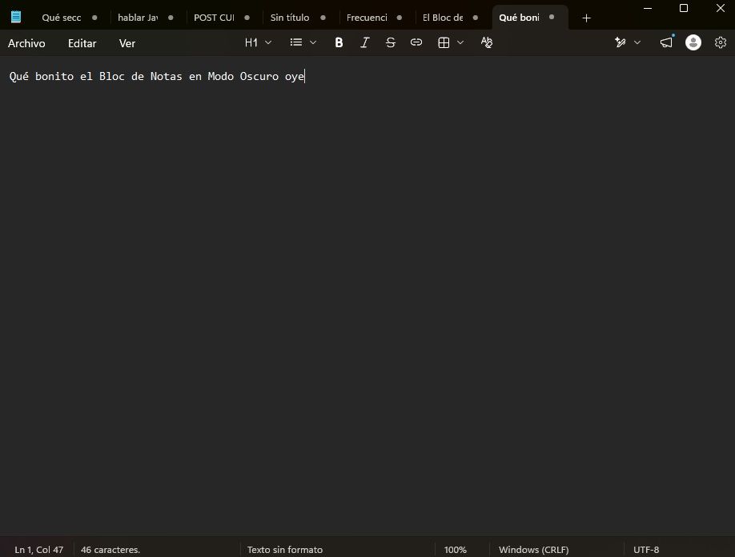Image resolution: width=735 pixels, height=557 pixels.
Task: Open Notepad settings gear
Action: [x=721, y=42]
